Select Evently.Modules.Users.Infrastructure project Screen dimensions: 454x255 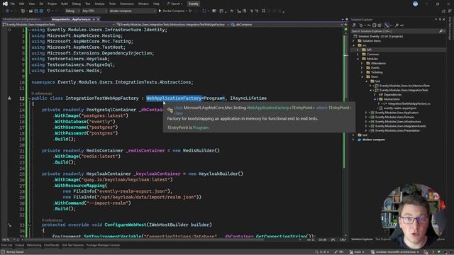398,121
